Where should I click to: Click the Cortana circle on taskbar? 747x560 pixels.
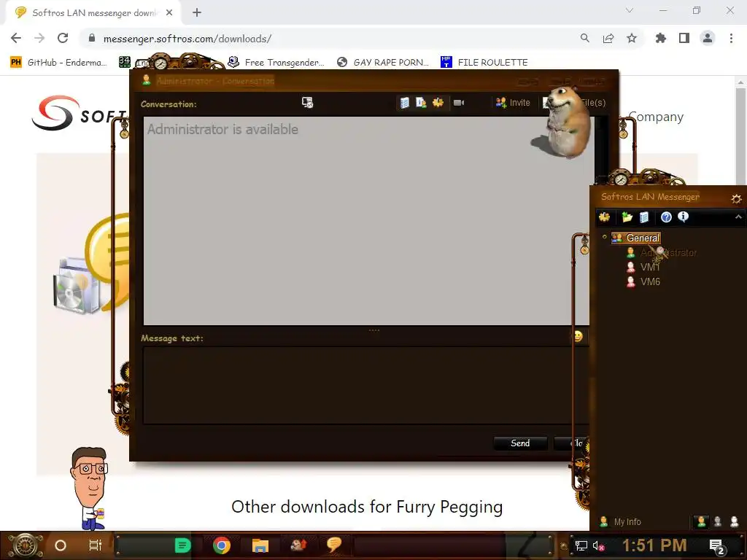click(x=61, y=545)
